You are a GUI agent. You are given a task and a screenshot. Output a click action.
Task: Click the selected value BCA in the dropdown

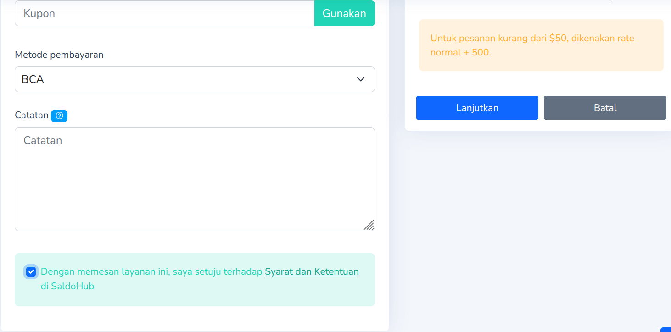tap(33, 79)
